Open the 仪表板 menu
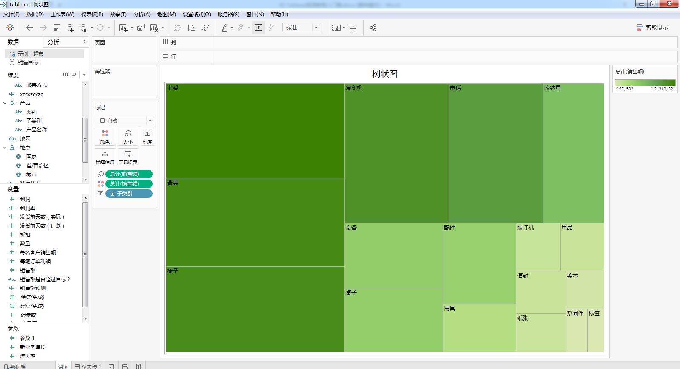The height and width of the screenshot is (369, 680). [x=92, y=14]
